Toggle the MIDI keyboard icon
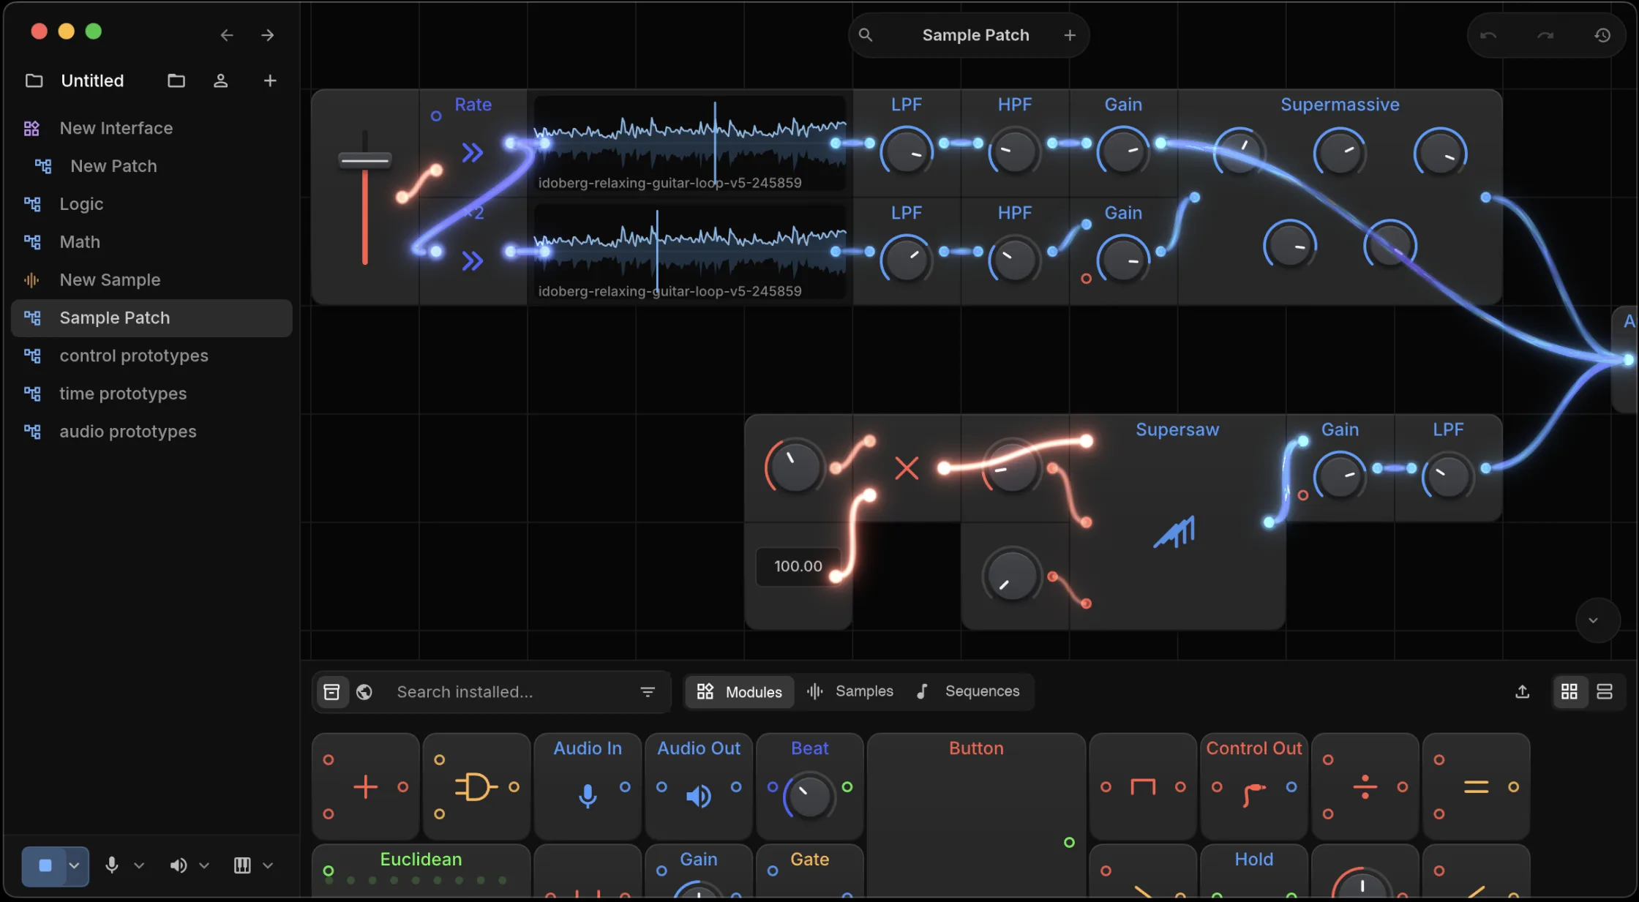The height and width of the screenshot is (902, 1639). (x=242, y=865)
